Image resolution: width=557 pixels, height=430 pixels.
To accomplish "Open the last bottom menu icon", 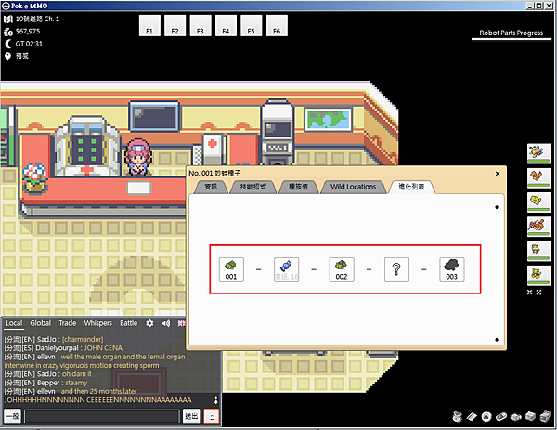I will tap(545, 416).
